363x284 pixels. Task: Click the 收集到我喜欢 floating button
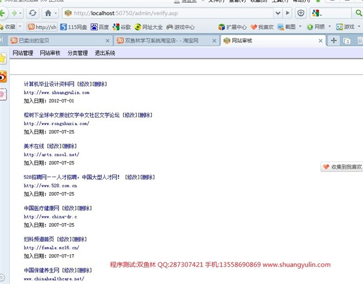click(342, 167)
